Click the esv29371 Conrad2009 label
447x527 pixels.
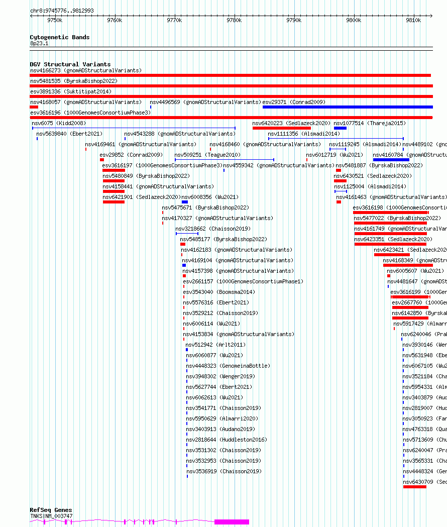(x=294, y=102)
